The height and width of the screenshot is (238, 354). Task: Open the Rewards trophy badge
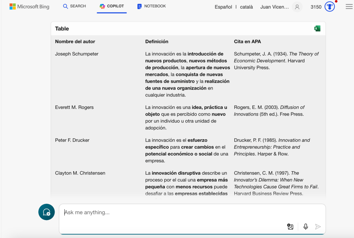point(330,7)
